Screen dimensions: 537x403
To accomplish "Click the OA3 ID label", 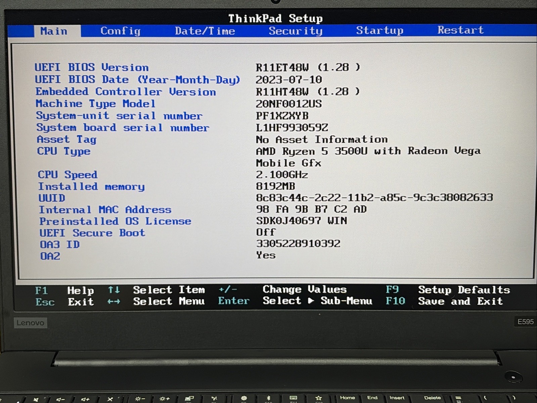I will tap(60, 244).
